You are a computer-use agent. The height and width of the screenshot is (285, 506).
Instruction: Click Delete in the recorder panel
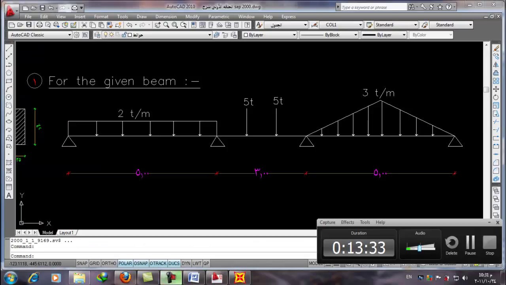[451, 245]
